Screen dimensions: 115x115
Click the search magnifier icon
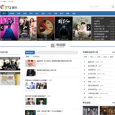coord(113,7)
